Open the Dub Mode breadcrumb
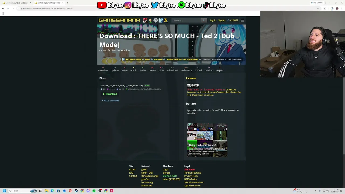The image size is (345, 194). point(158,60)
